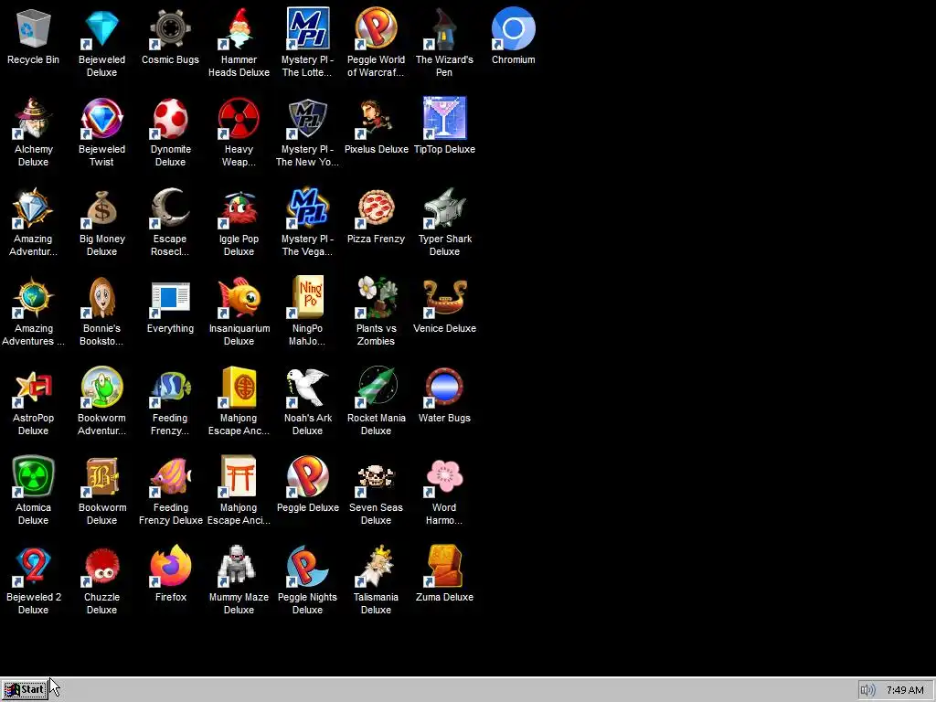Select Insaniquarium Deluxe fish icon
The width and height of the screenshot is (936, 702).
pyautogui.click(x=239, y=297)
